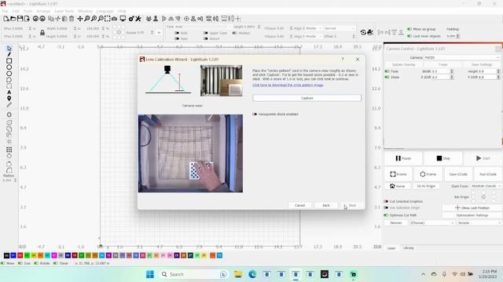Toggle Optimize Cut Path switch
The image size is (503, 282).
[386, 215]
